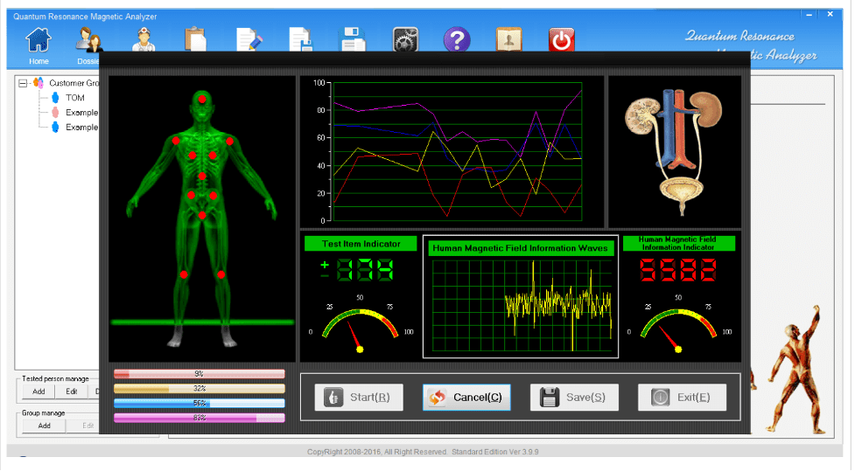Viewport: 855px width, 471px height.
Task: Click the green digital number readout
Action: 365,269
